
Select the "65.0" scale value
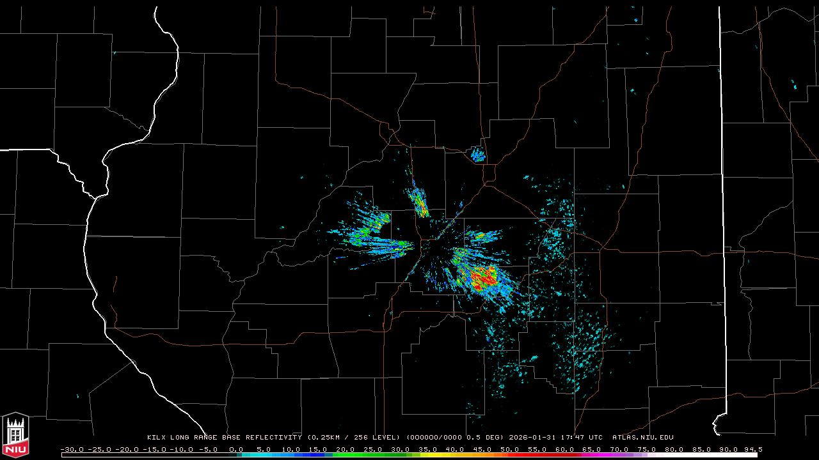(592, 449)
